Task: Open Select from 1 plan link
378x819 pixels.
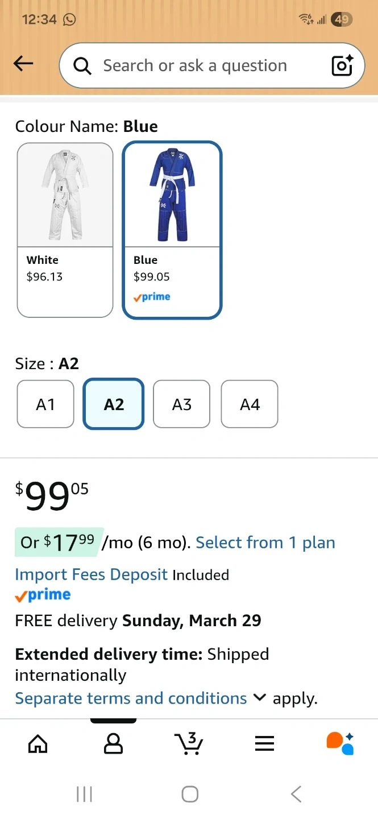Action: (265, 543)
